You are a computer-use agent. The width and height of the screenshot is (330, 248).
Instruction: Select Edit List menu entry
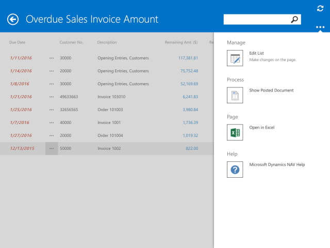256,53
